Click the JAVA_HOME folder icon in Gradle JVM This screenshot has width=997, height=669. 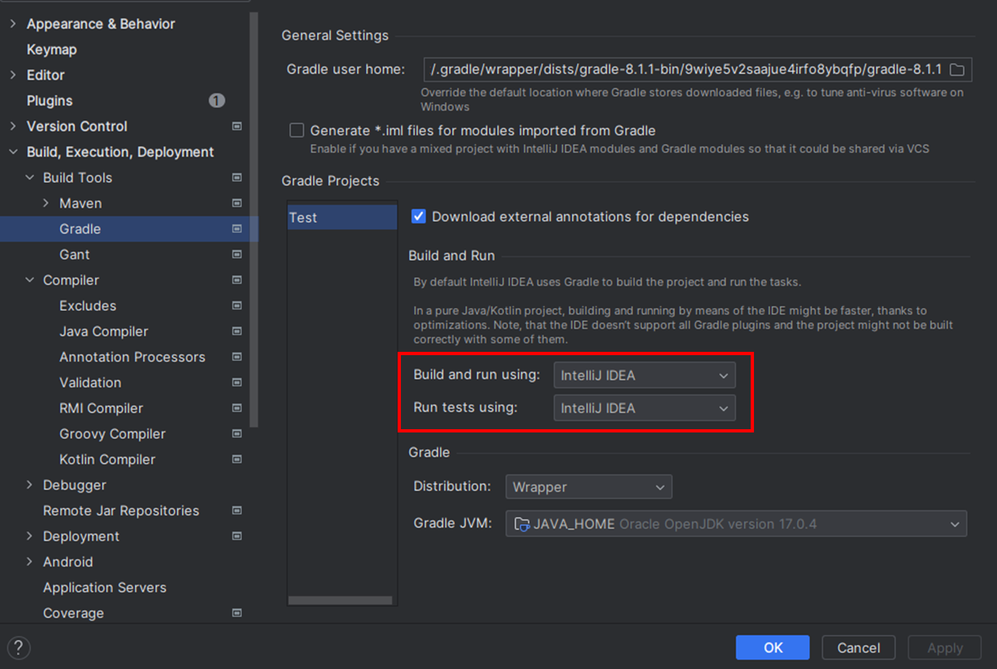click(522, 524)
